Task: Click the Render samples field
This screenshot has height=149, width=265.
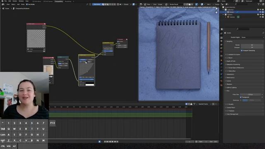Action: (x=252, y=45)
